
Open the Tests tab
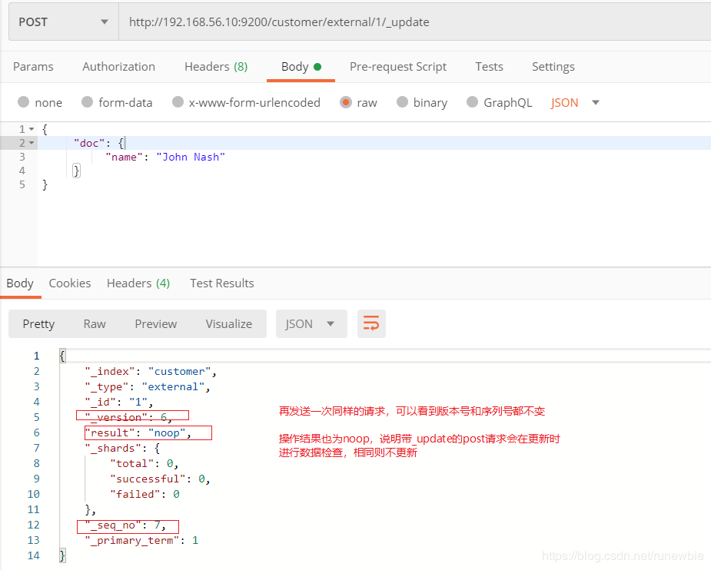(490, 67)
